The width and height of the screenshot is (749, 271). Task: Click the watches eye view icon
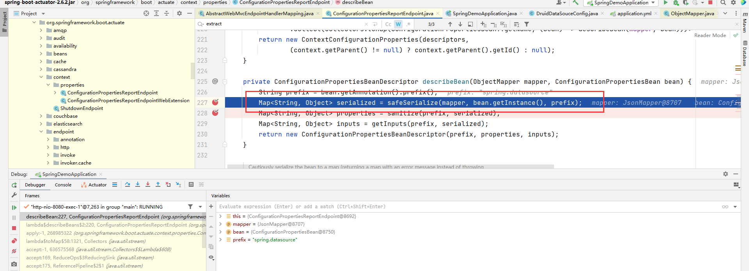click(x=211, y=257)
